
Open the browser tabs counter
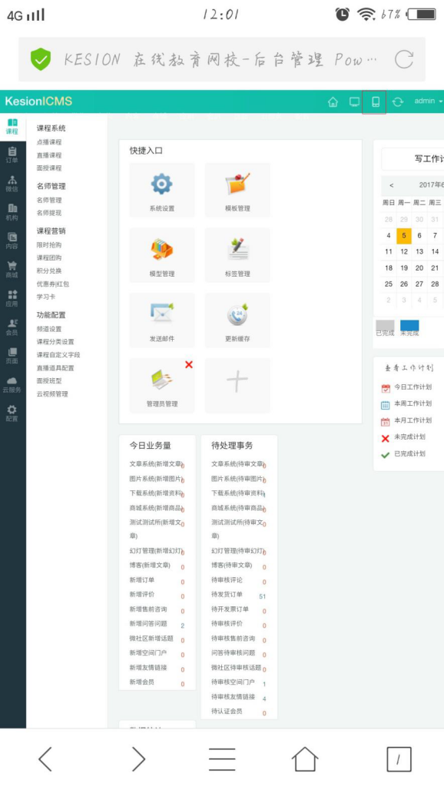399,759
